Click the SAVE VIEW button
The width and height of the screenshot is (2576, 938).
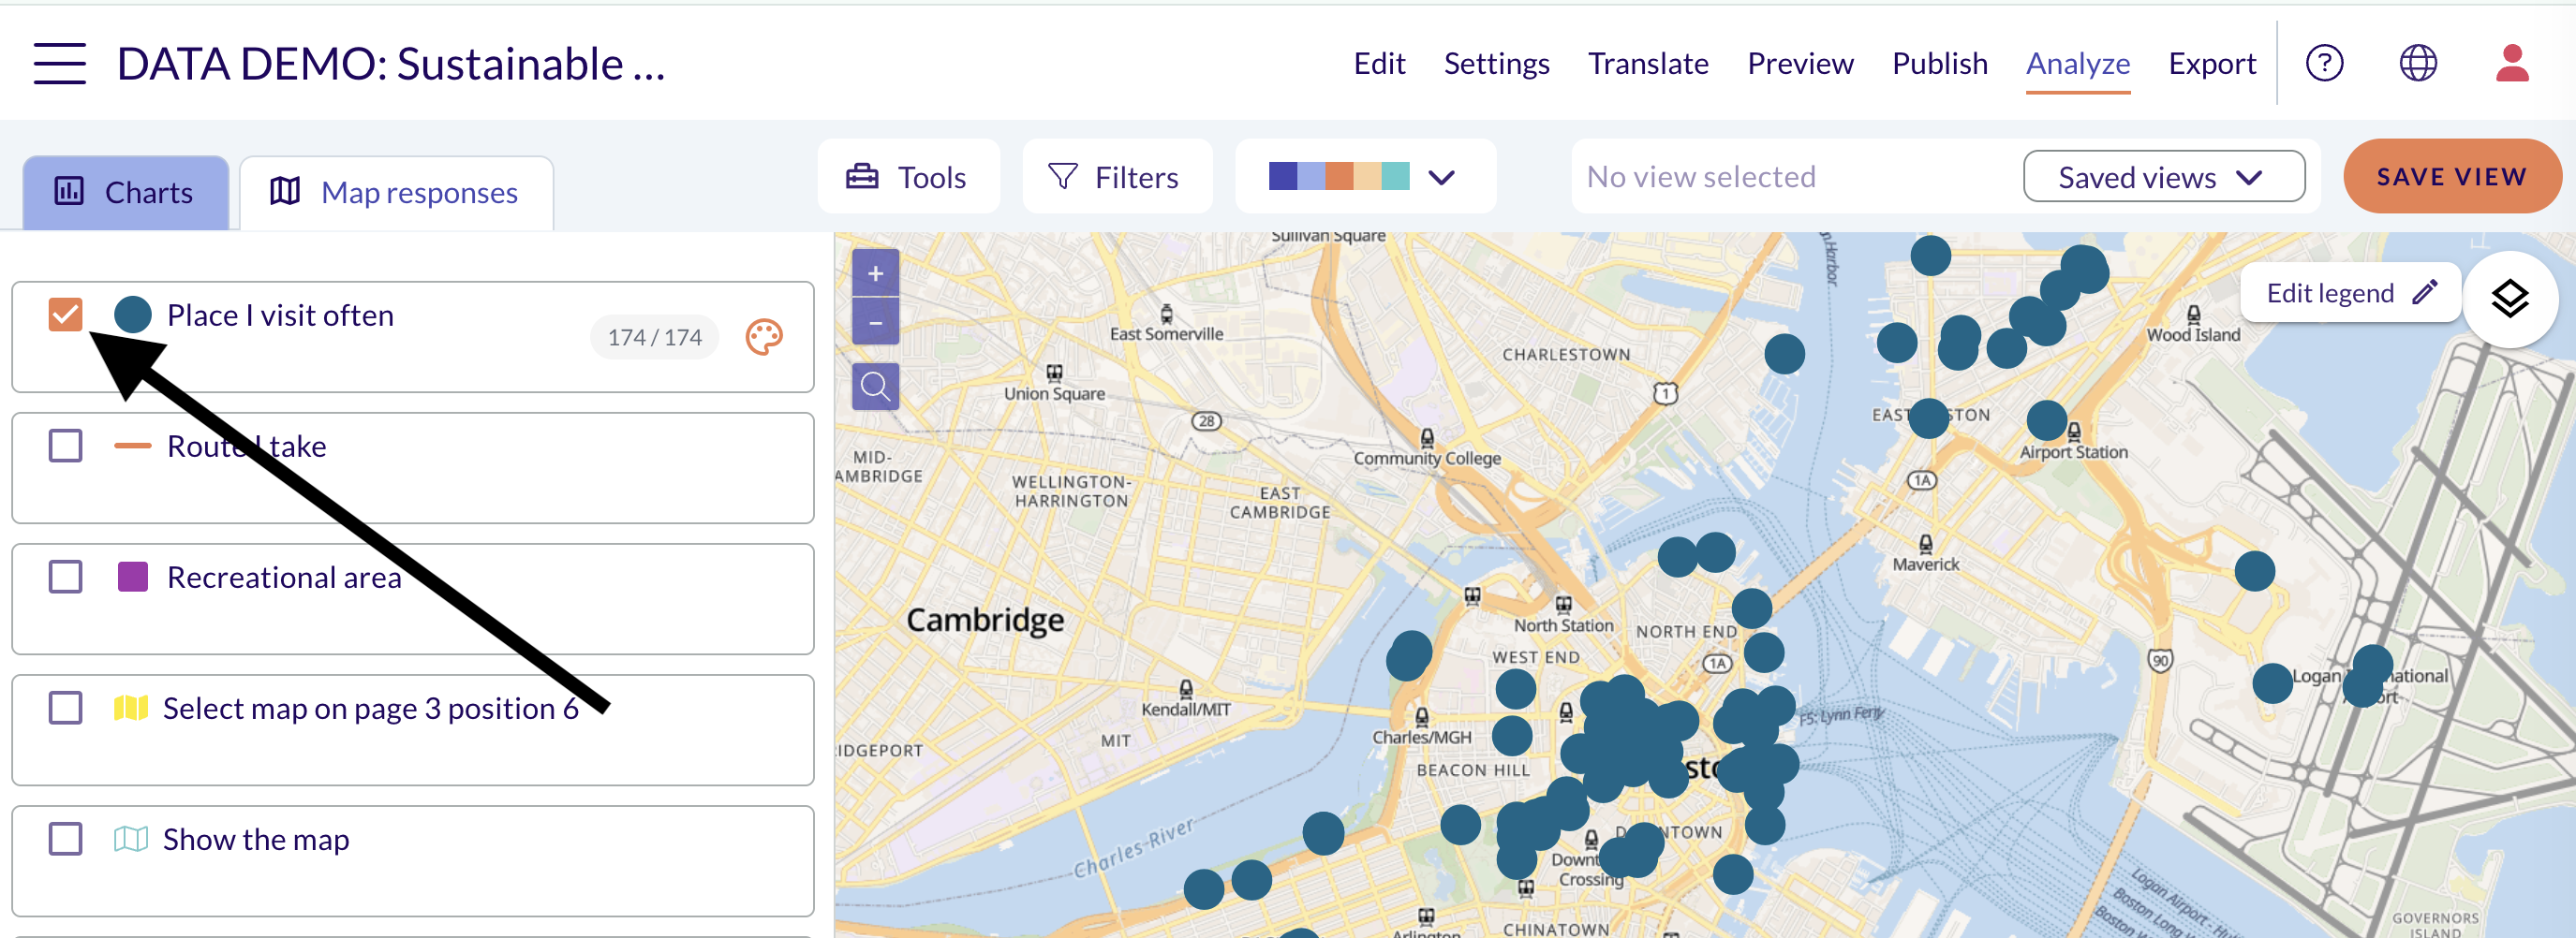2452,177
